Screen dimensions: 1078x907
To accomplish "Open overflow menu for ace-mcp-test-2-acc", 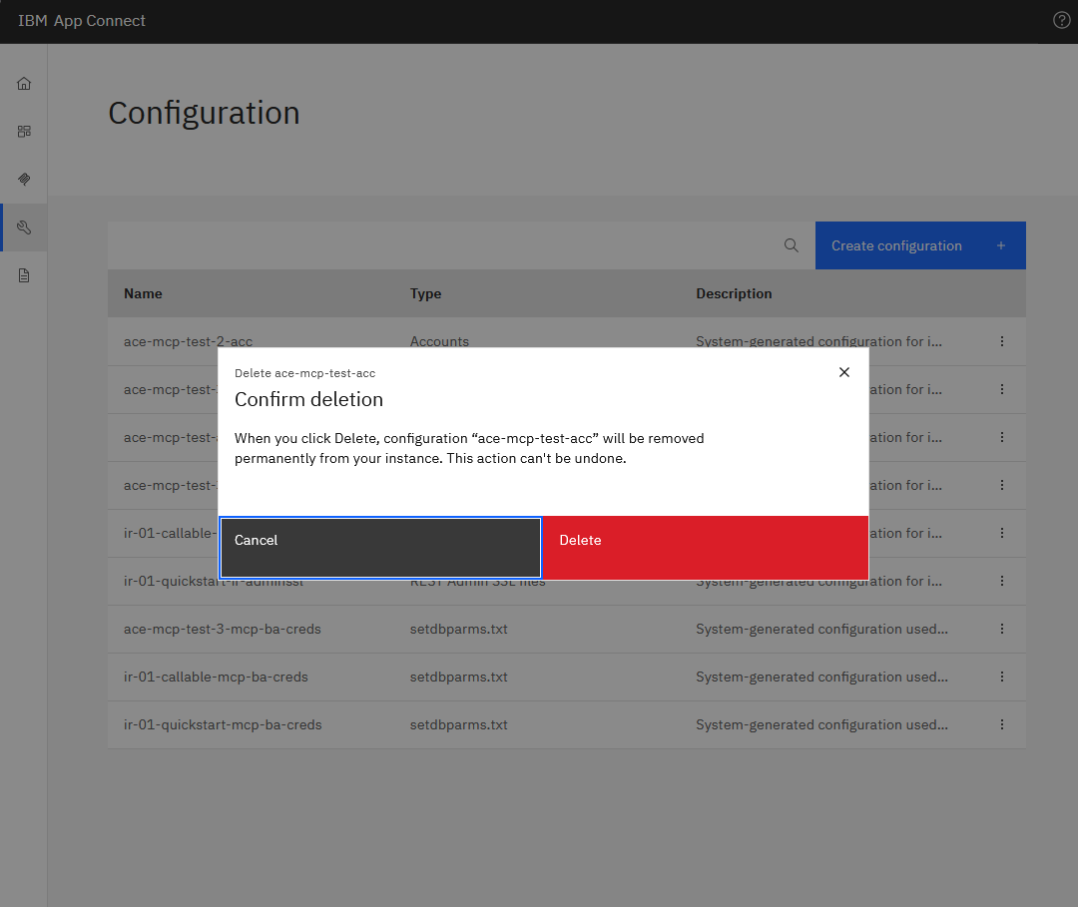I will [1002, 341].
